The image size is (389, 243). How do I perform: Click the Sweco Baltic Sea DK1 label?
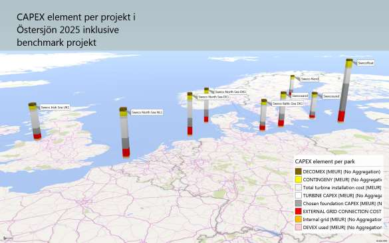(287, 104)
